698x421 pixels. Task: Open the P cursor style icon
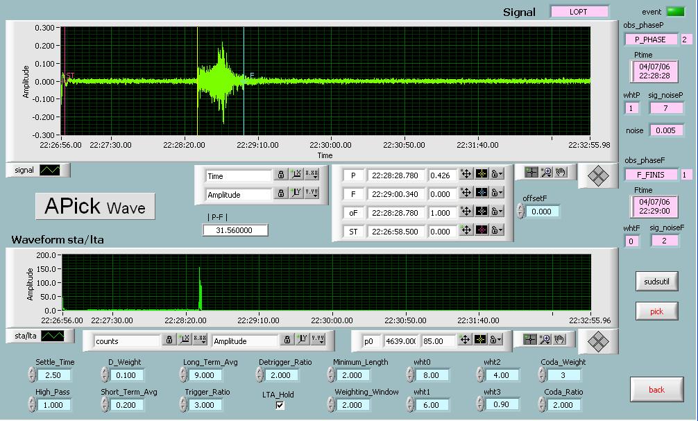(x=482, y=175)
